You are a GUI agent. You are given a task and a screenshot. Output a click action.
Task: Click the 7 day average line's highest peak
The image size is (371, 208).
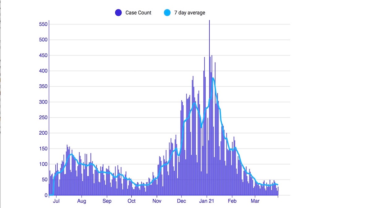click(x=213, y=78)
